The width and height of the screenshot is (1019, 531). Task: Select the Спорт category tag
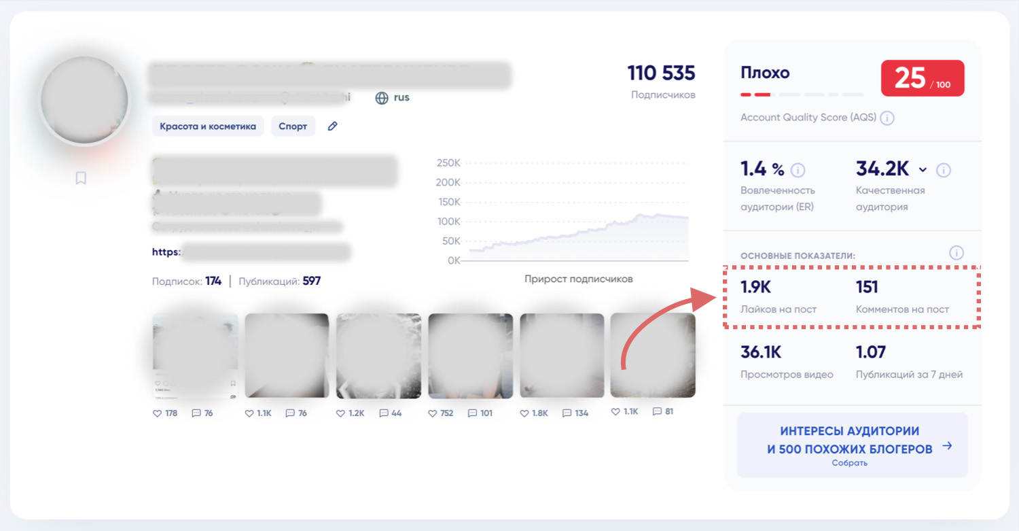293,126
